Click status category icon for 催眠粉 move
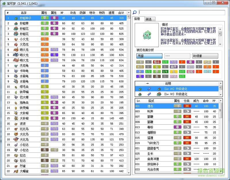 click(x=187, y=132)
